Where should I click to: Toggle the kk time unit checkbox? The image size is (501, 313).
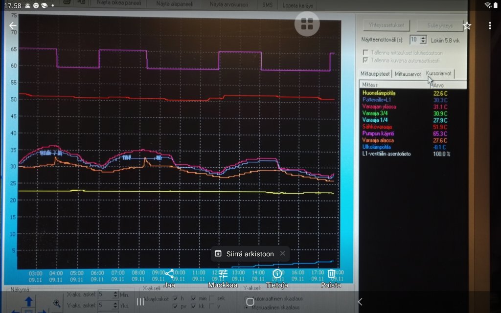[x=193, y=306]
